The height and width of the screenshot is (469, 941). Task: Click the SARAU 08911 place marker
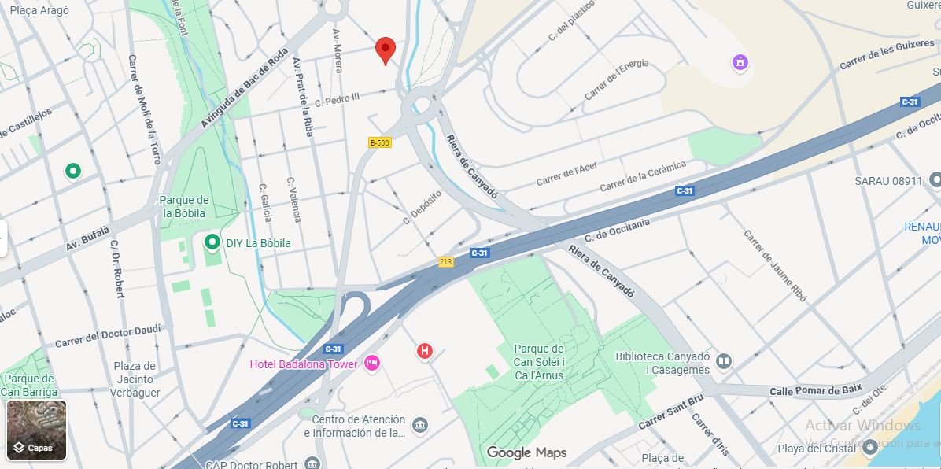coord(935,179)
